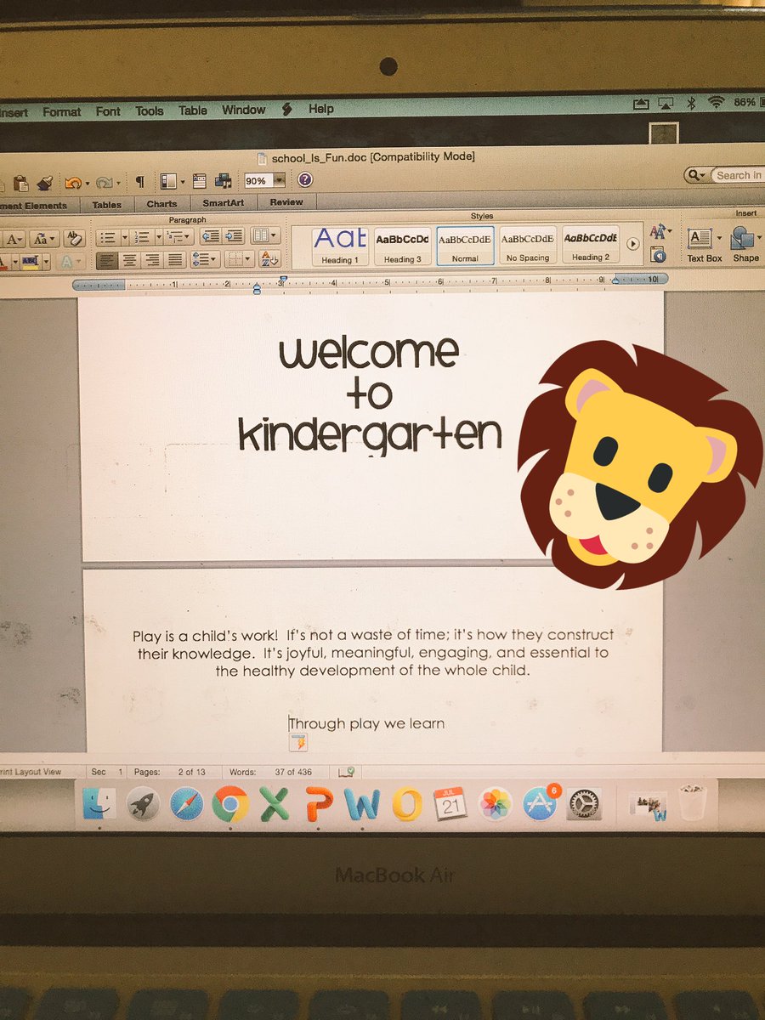The height and width of the screenshot is (1020, 765).
Task: Open the Sidebar dropdown arrow
Action: coord(182,182)
